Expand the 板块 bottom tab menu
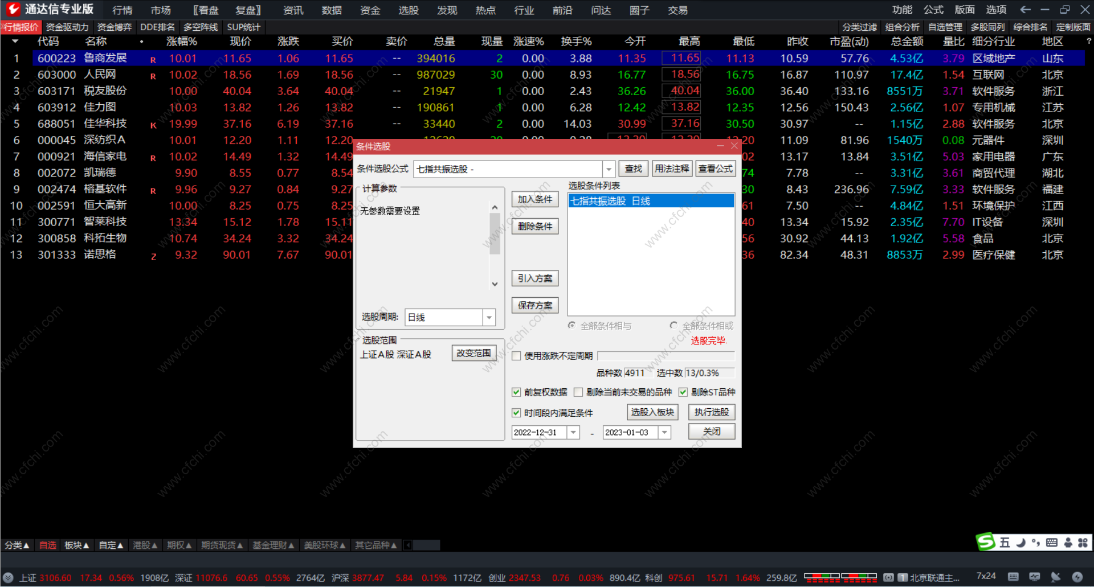Image resolution: width=1094 pixels, height=587 pixels. click(77, 545)
